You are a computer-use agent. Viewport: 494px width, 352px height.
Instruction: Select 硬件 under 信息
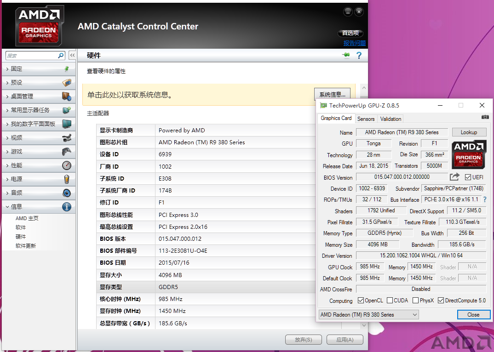21,237
